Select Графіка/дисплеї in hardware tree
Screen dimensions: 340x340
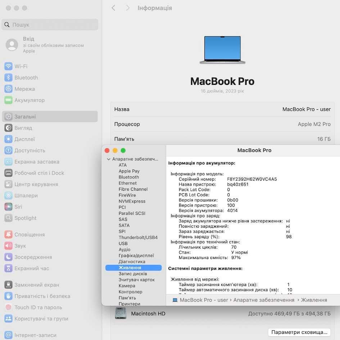[136, 256]
